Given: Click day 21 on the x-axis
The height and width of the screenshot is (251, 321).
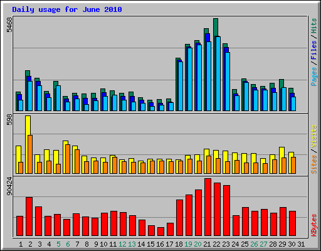Looking at the screenshot, I should [207, 244].
